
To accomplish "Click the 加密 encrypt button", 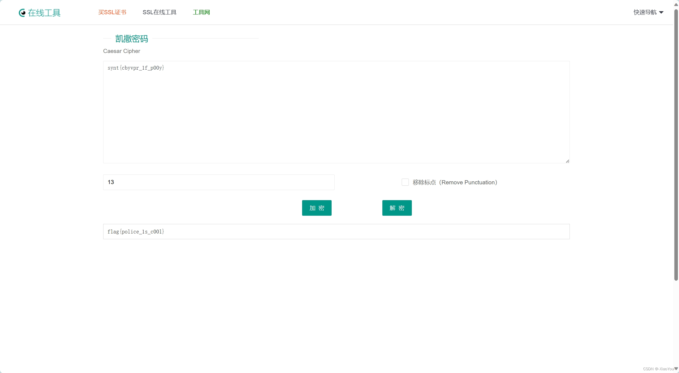I will [x=317, y=208].
